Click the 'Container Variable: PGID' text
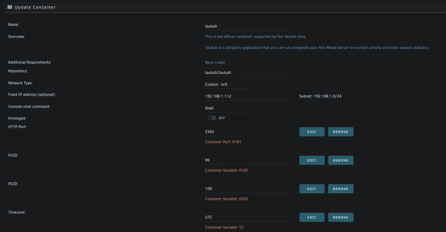Viewport: 446px width, 232px height. (x=227, y=199)
